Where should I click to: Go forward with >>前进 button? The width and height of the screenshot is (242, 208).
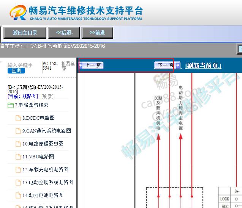97,33
